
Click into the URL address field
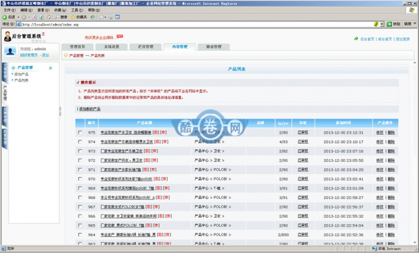[x=197, y=24]
